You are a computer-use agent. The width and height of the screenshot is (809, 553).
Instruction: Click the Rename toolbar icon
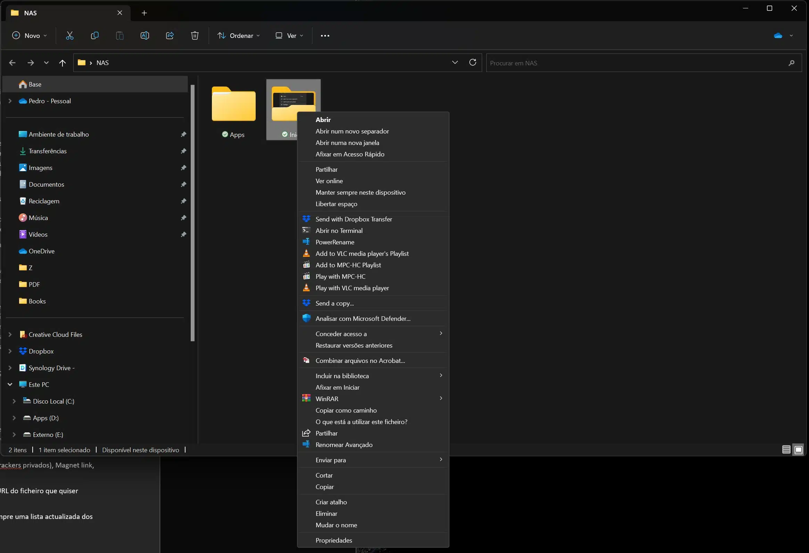click(145, 35)
